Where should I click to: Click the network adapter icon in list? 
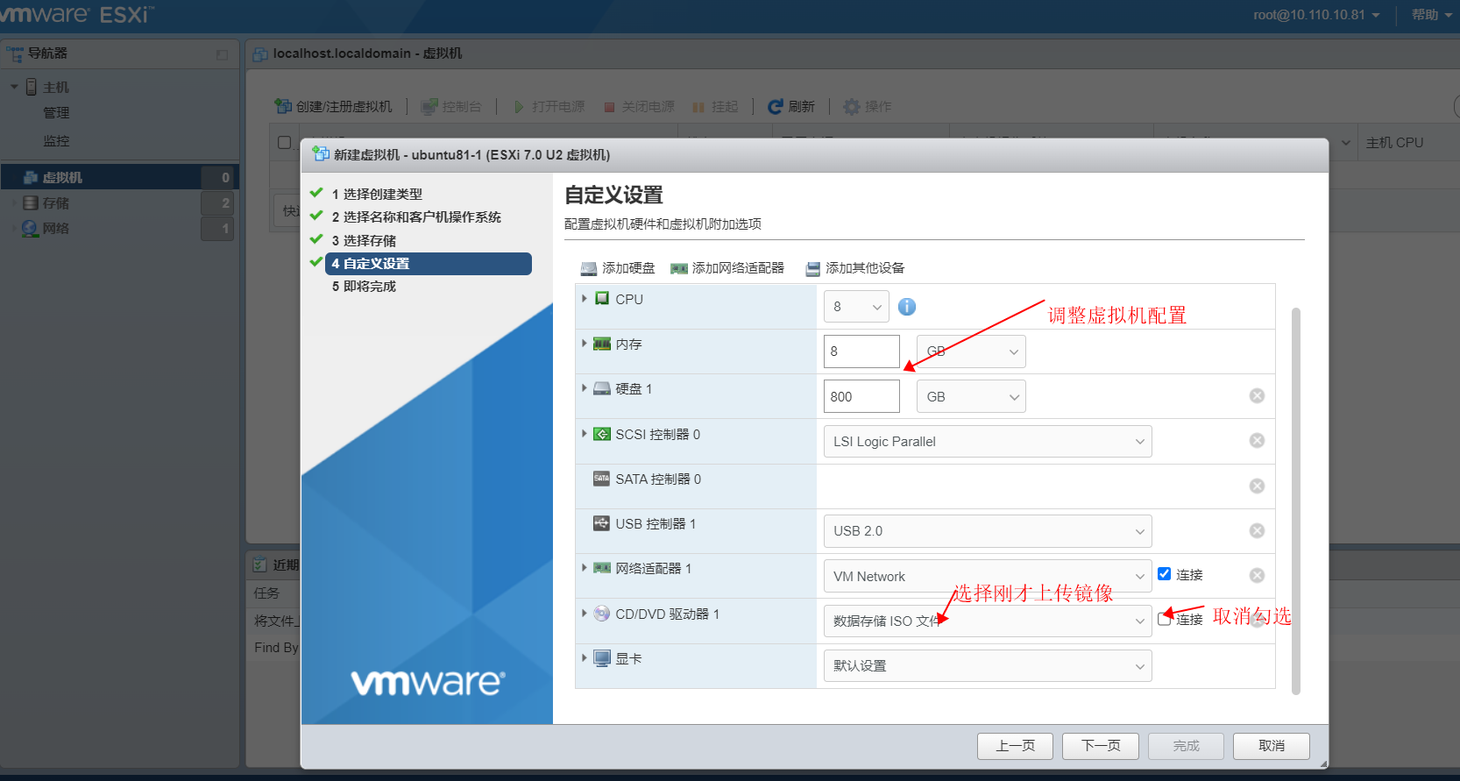click(x=602, y=568)
